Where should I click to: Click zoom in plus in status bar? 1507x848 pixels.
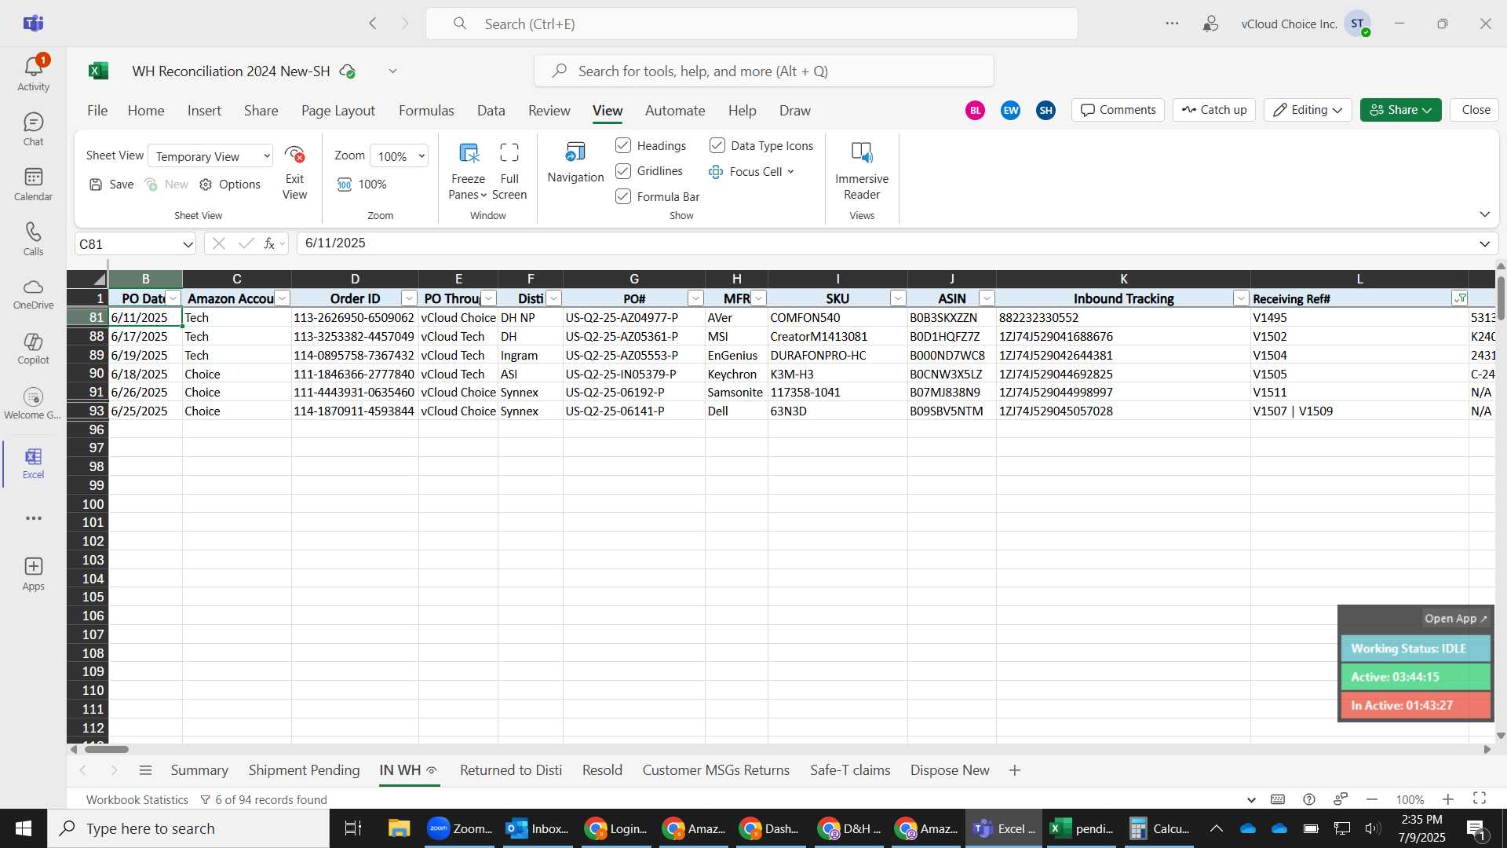click(x=1448, y=799)
